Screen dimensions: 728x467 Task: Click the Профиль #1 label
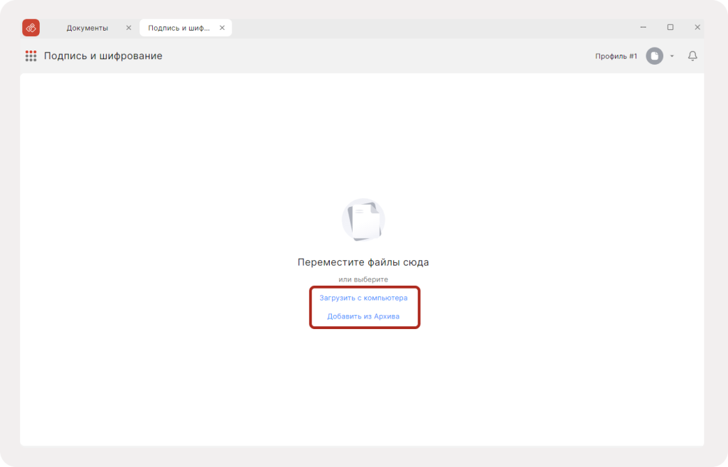[616, 56]
